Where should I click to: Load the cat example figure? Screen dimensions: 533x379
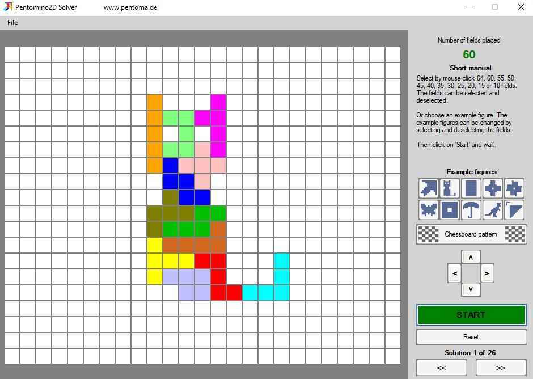pos(450,188)
